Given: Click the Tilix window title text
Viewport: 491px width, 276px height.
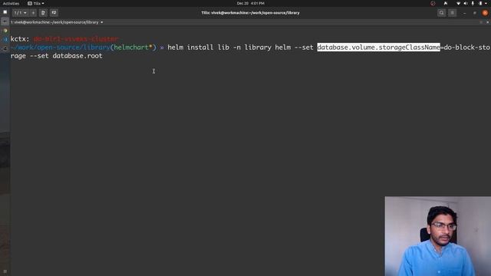Looking at the screenshot, I should (251, 13).
